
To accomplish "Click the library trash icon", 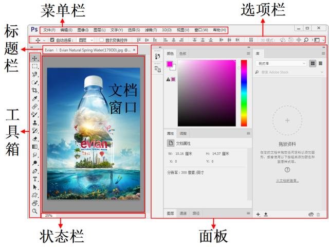I will coord(318,215).
